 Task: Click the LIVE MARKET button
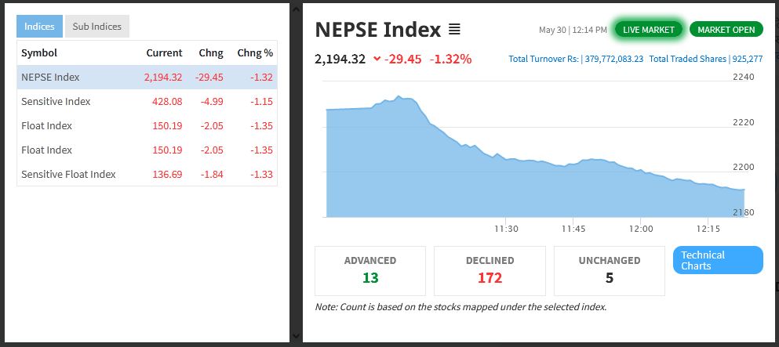coord(648,30)
